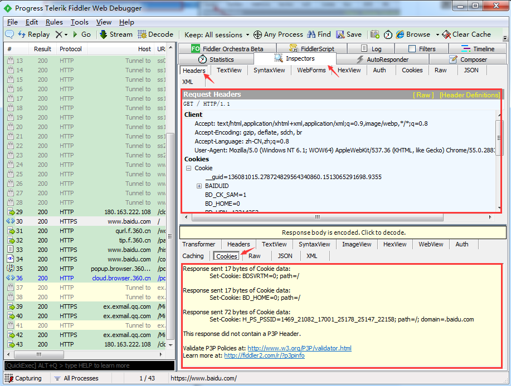
Task: Collapse the Cookie tree node
Action: click(188, 169)
